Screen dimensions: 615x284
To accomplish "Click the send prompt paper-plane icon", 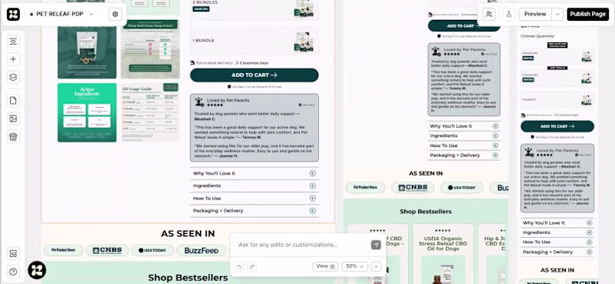I will point(376,245).
